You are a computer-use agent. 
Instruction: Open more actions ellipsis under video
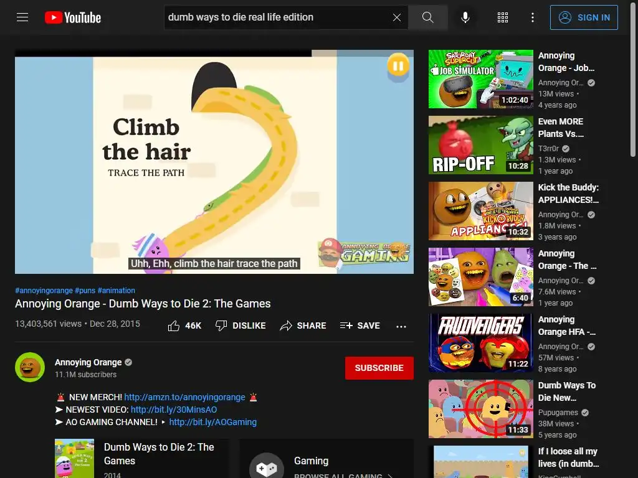(x=401, y=326)
